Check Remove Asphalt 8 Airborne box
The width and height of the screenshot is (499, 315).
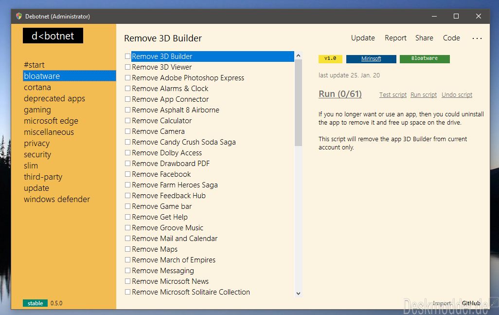coord(127,110)
